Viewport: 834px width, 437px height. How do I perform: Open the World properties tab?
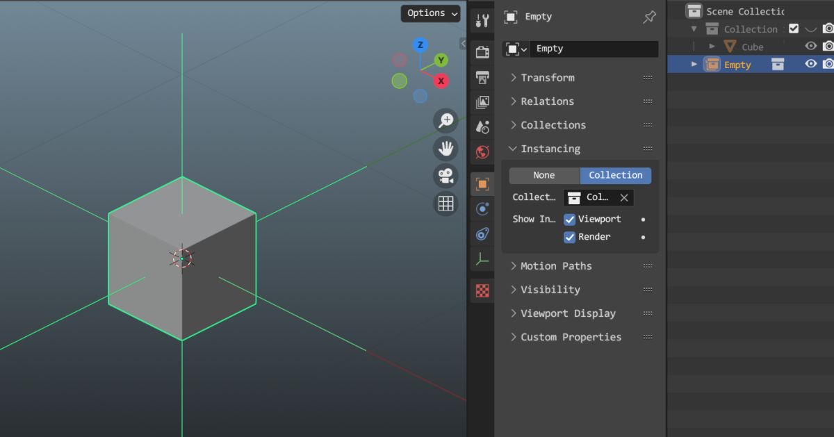click(482, 152)
